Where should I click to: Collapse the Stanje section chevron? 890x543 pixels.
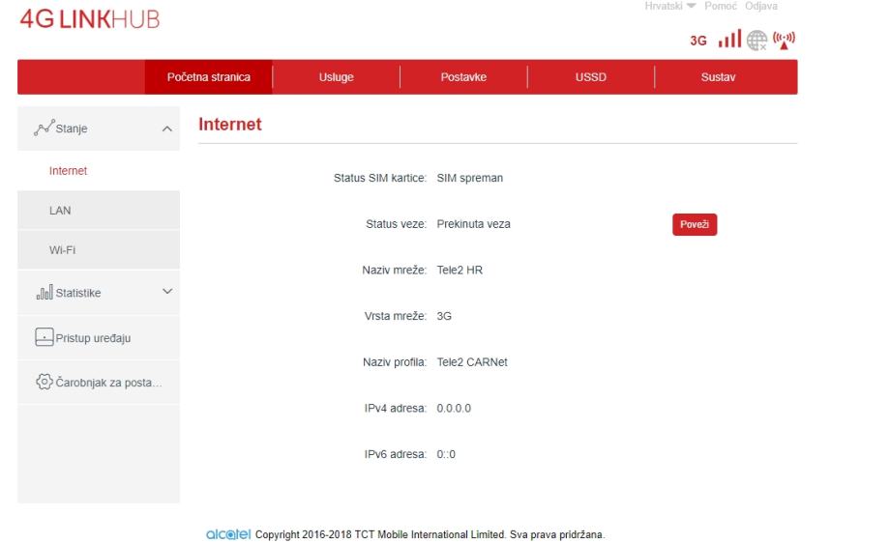pyautogui.click(x=166, y=129)
